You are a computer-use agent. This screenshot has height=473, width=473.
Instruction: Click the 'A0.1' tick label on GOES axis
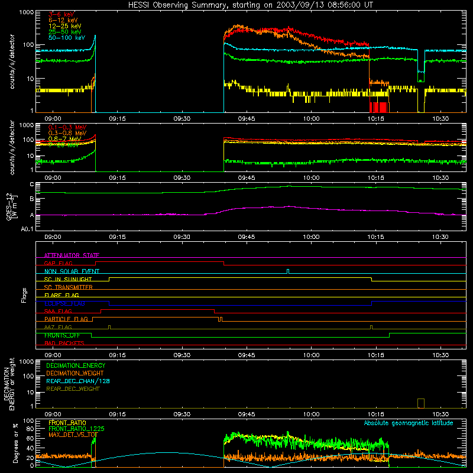coord(27,229)
